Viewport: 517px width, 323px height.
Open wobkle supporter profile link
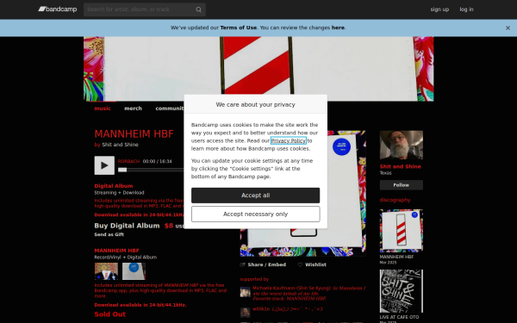[261, 309]
